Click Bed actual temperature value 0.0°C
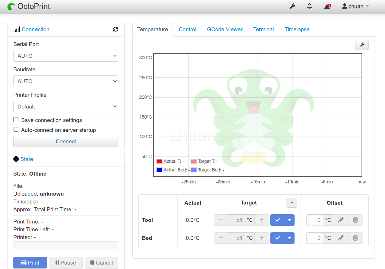The width and height of the screenshot is (385, 269). click(x=193, y=238)
